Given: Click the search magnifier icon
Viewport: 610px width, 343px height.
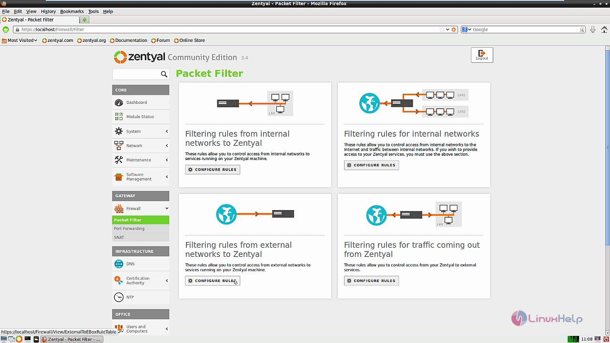Looking at the screenshot, I should tap(164, 74).
